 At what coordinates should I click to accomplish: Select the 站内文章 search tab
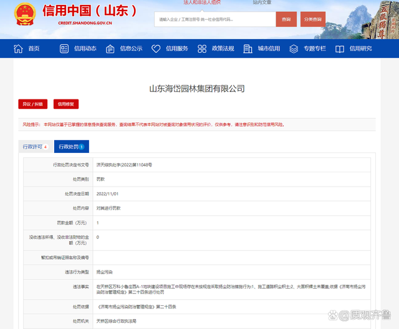[x=262, y=2]
